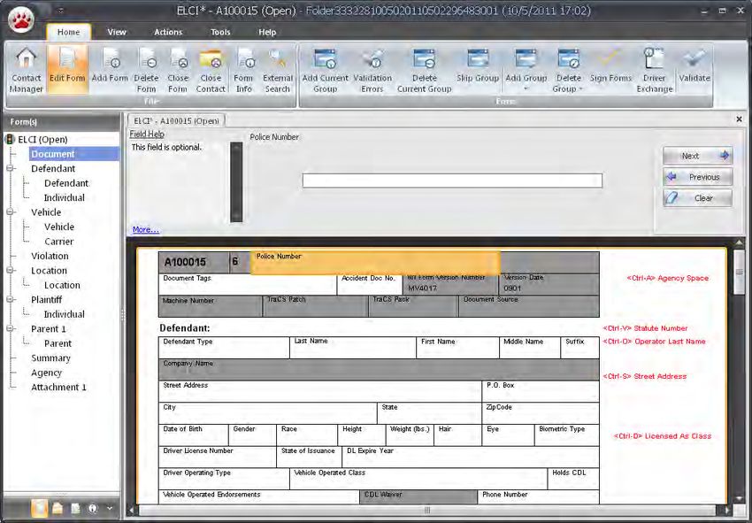Screen dimensions: 752x523
Task: Open the More... field help link
Action: click(145, 229)
